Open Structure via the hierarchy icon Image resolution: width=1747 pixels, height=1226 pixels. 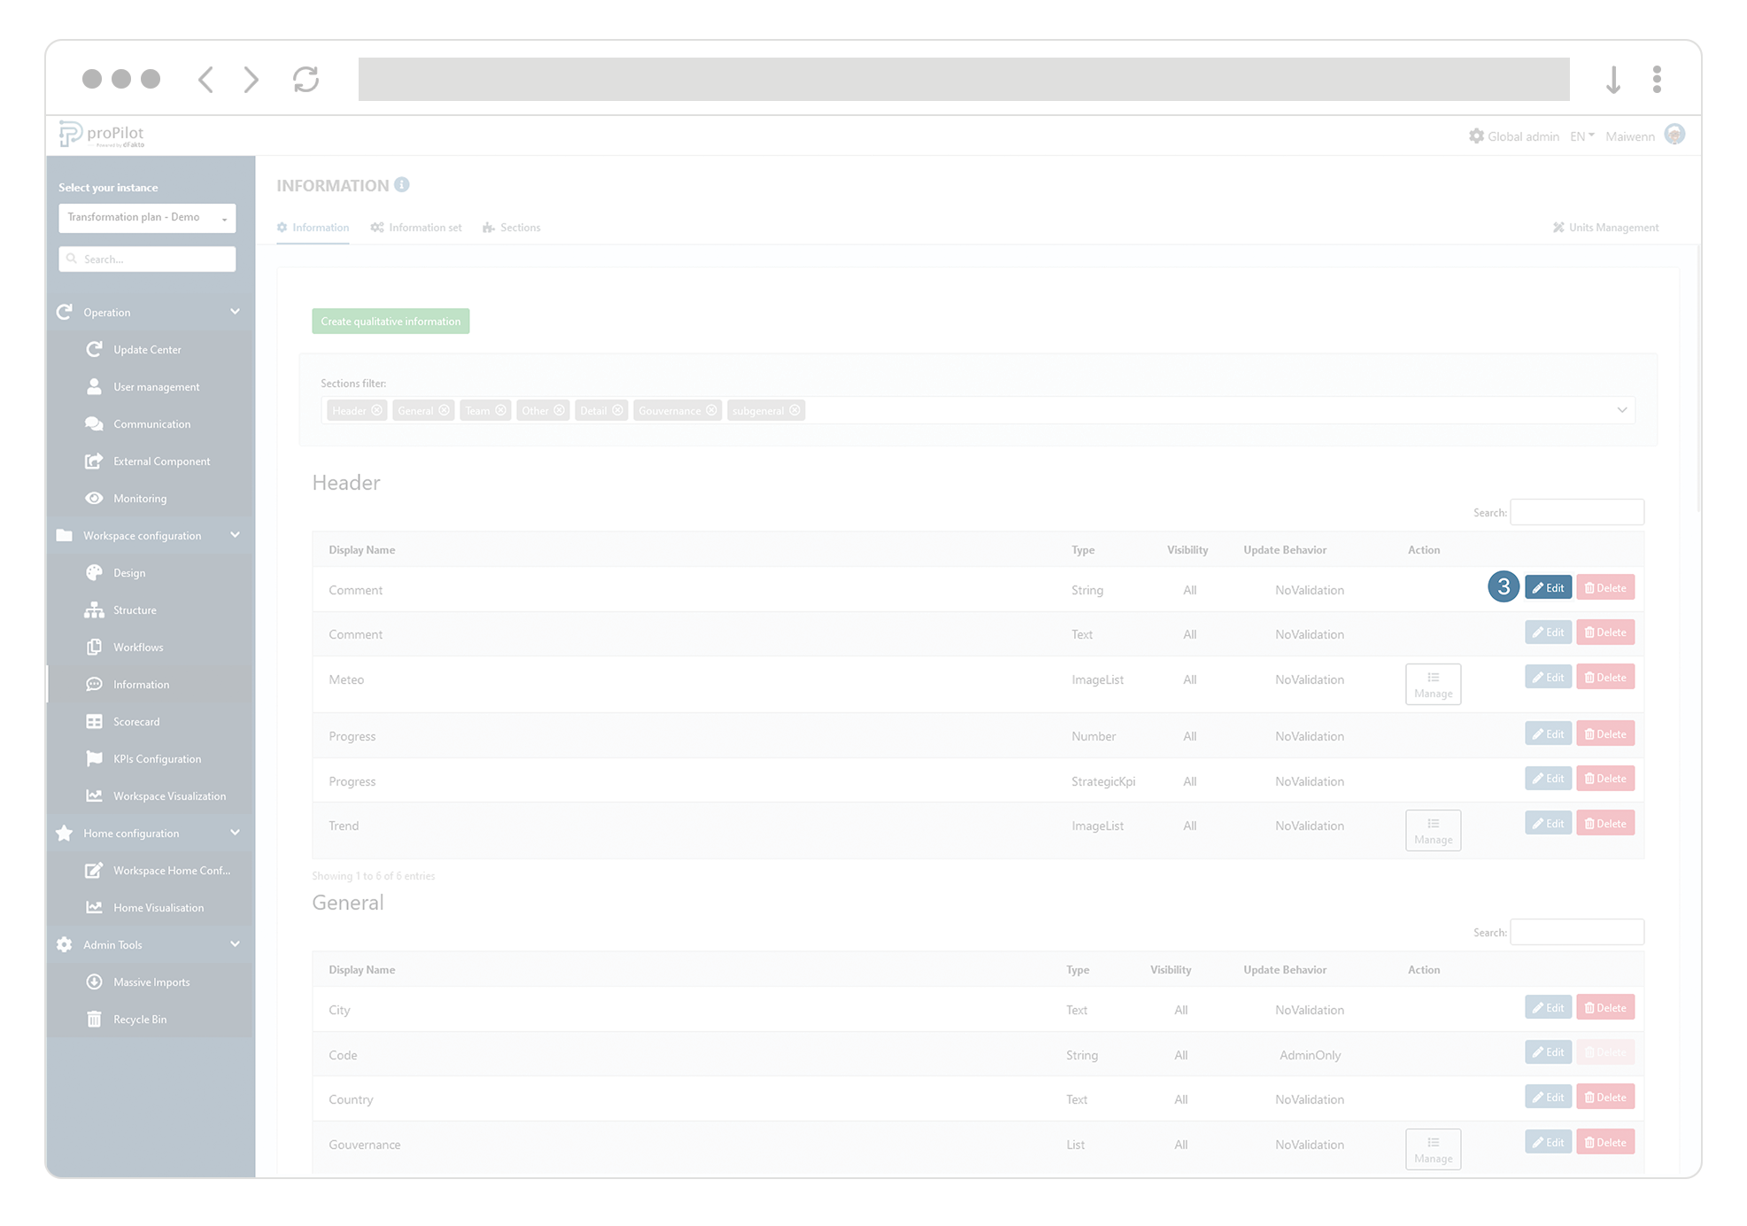tap(94, 609)
